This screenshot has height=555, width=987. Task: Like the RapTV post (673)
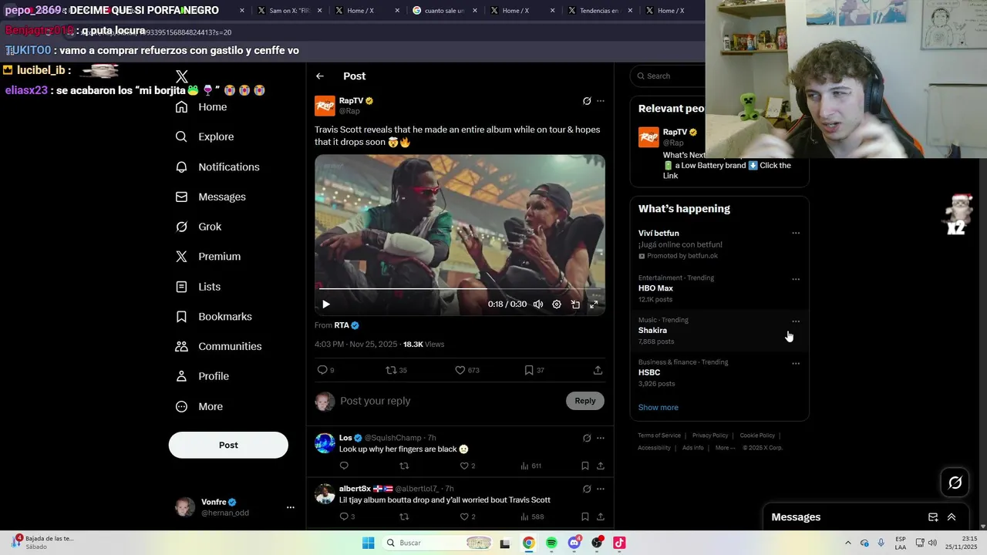point(467,370)
